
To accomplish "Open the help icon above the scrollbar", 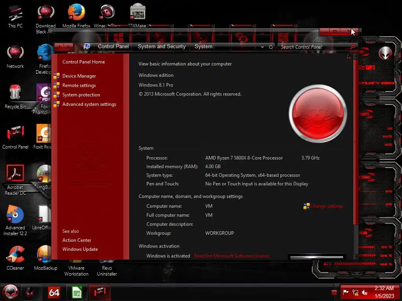I will [349, 57].
